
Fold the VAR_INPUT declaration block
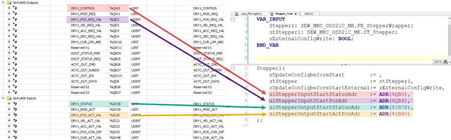233,19
